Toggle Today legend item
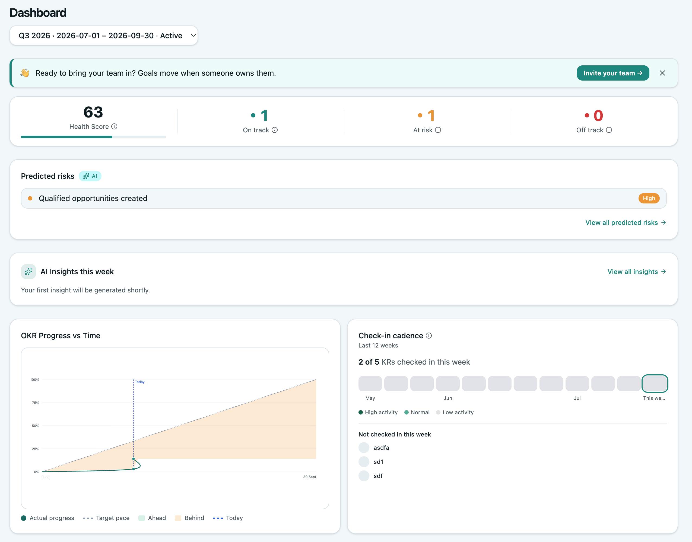This screenshot has height=542, width=692. coord(228,518)
